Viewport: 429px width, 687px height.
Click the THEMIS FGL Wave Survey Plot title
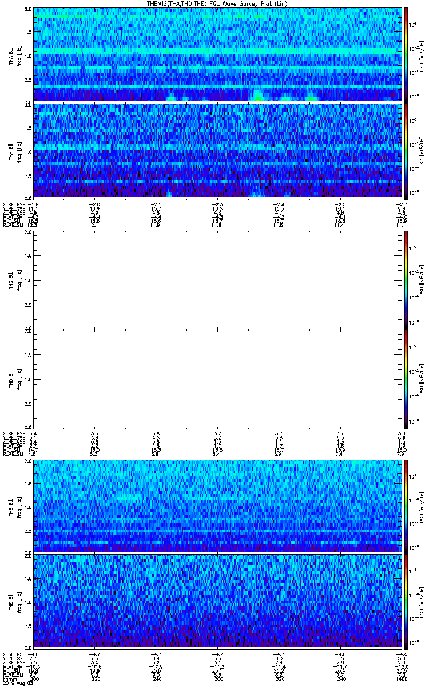point(218,3)
